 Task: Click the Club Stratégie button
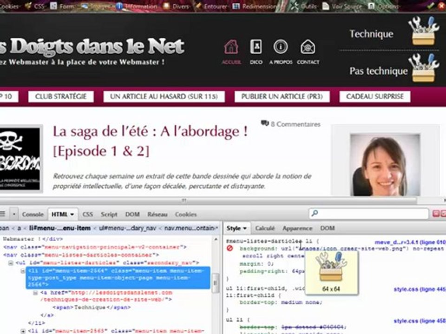(61, 96)
